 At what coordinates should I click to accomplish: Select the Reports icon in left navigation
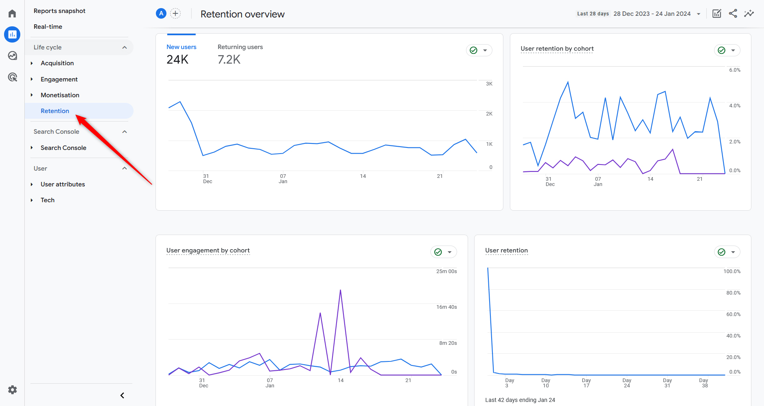(x=12, y=34)
